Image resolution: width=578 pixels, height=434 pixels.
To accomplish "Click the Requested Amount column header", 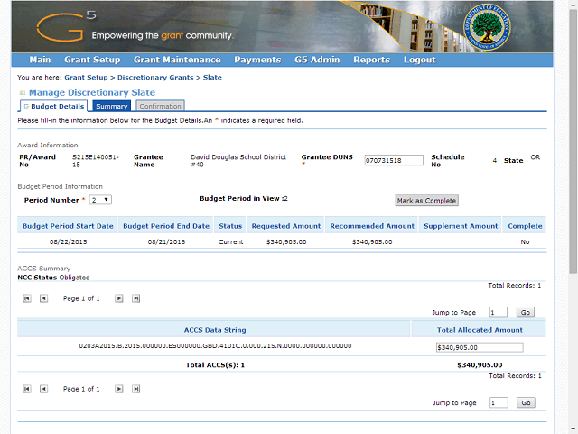I will (286, 226).
